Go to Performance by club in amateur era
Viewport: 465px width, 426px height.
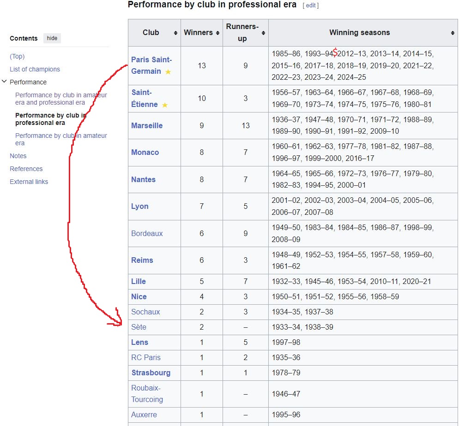tap(61, 139)
